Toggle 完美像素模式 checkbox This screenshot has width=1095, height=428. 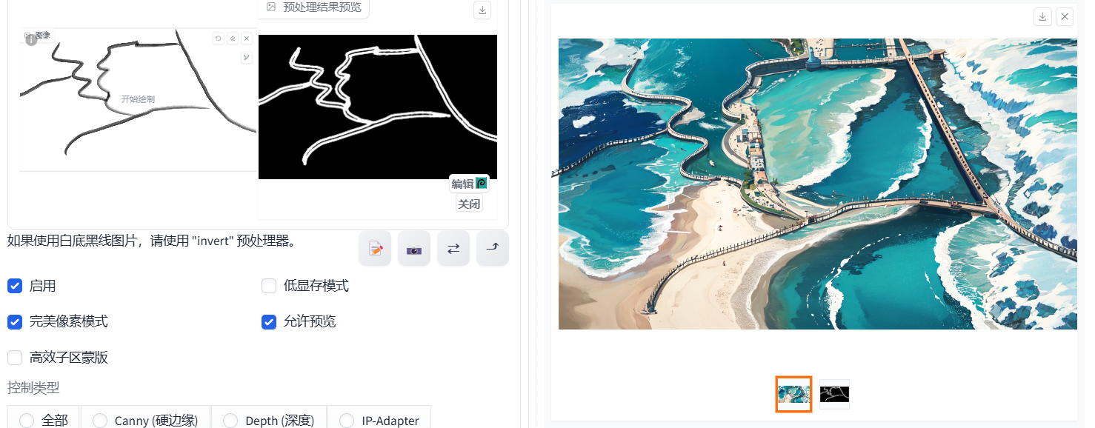tap(15, 321)
